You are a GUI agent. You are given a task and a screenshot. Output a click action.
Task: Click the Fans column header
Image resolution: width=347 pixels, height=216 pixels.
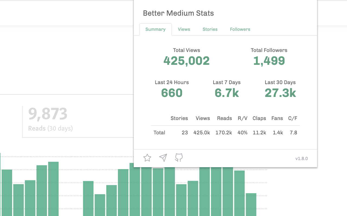[x=277, y=118]
